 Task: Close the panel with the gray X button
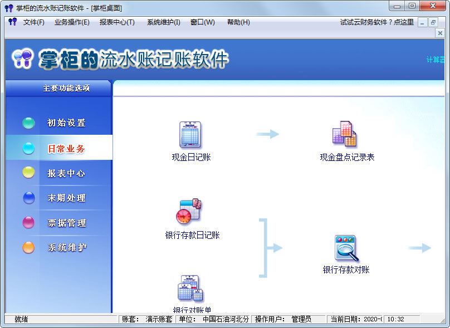[440, 33]
